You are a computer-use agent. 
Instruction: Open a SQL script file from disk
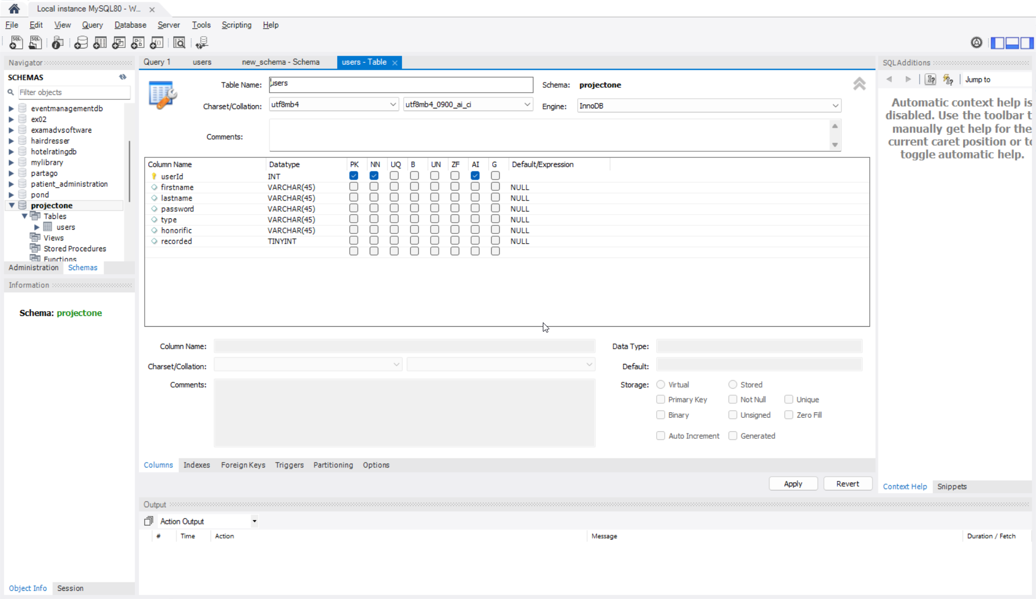coord(35,43)
